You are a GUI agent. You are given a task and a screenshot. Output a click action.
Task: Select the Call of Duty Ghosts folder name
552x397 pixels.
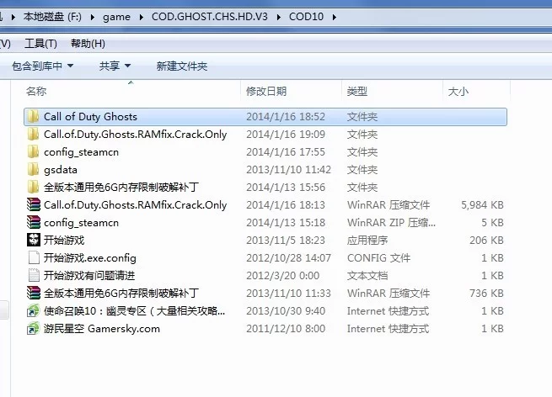click(x=90, y=117)
